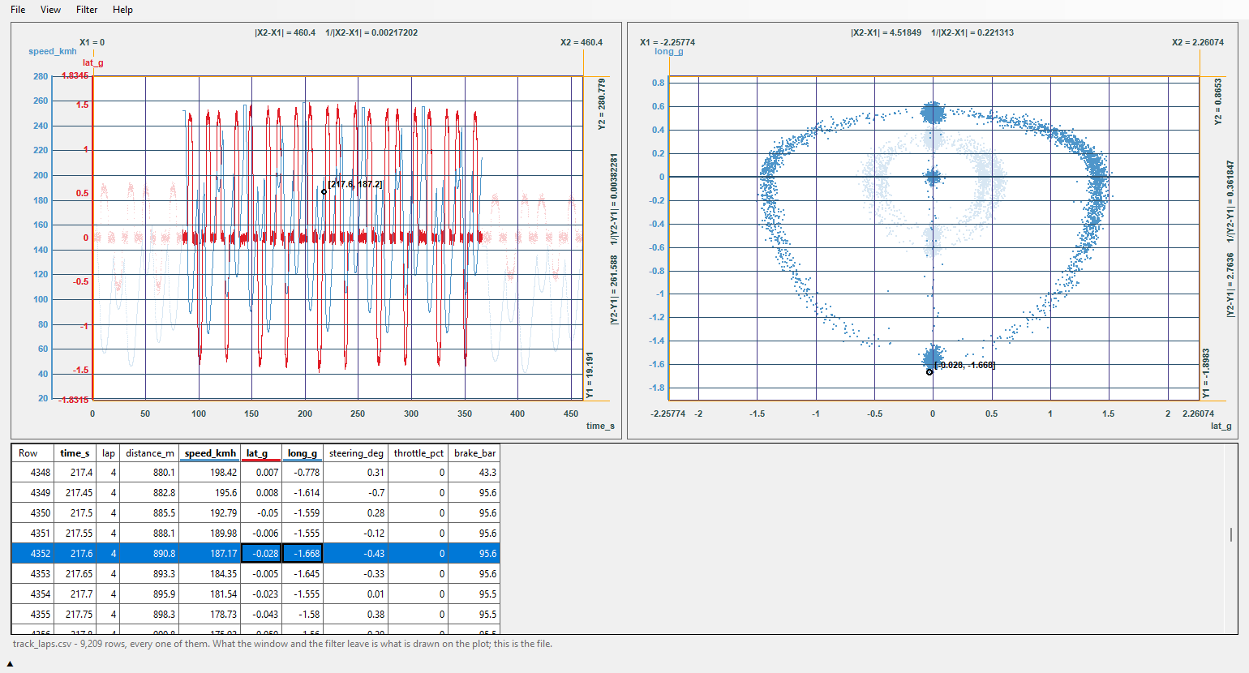
Task: Click the track_laps.csv status bar message
Action: coord(282,644)
